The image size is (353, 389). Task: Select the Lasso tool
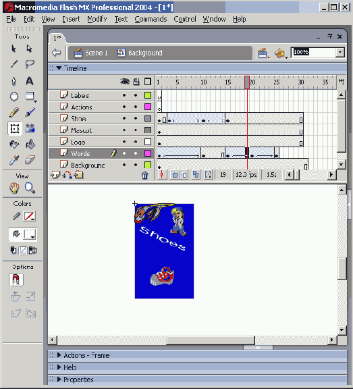[x=30, y=64]
